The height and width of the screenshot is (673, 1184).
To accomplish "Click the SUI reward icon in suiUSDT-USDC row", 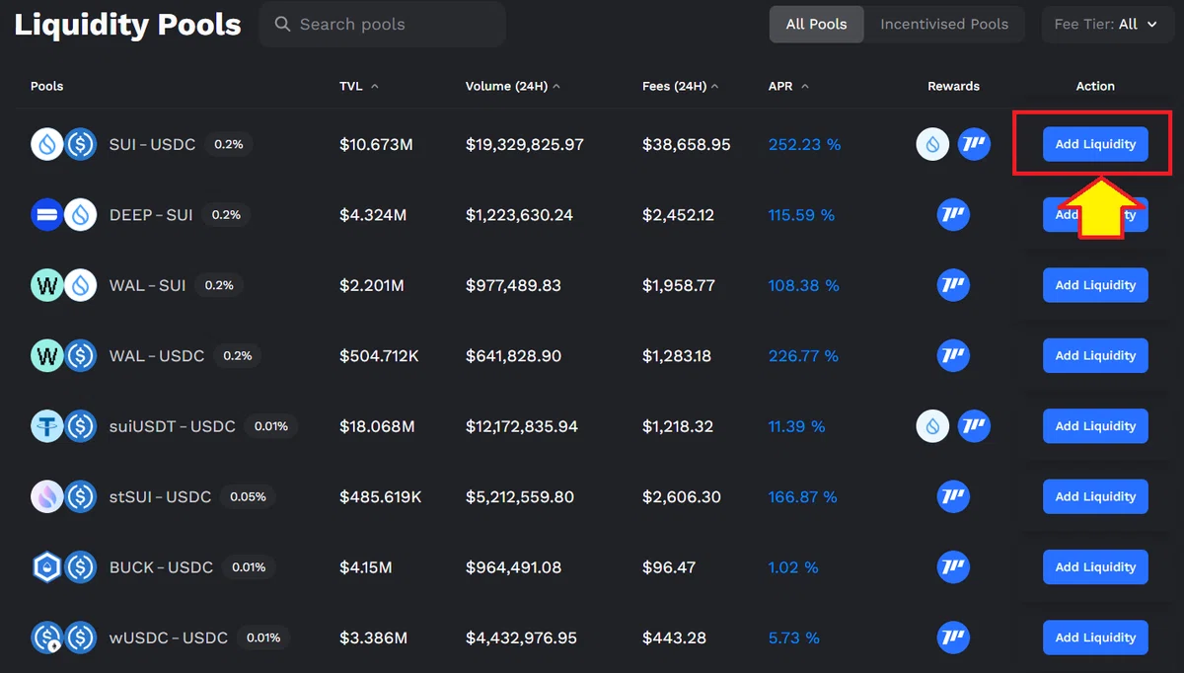I will pos(932,427).
